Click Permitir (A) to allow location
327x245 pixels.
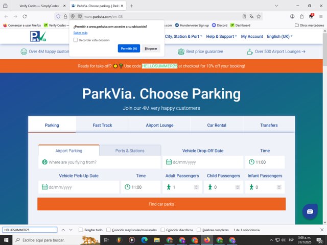click(x=129, y=48)
